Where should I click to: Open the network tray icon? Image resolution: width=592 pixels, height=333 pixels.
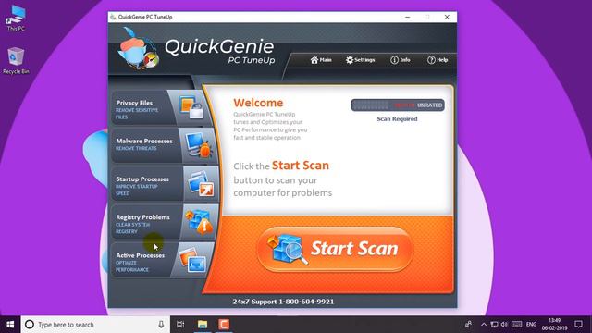click(x=494, y=325)
